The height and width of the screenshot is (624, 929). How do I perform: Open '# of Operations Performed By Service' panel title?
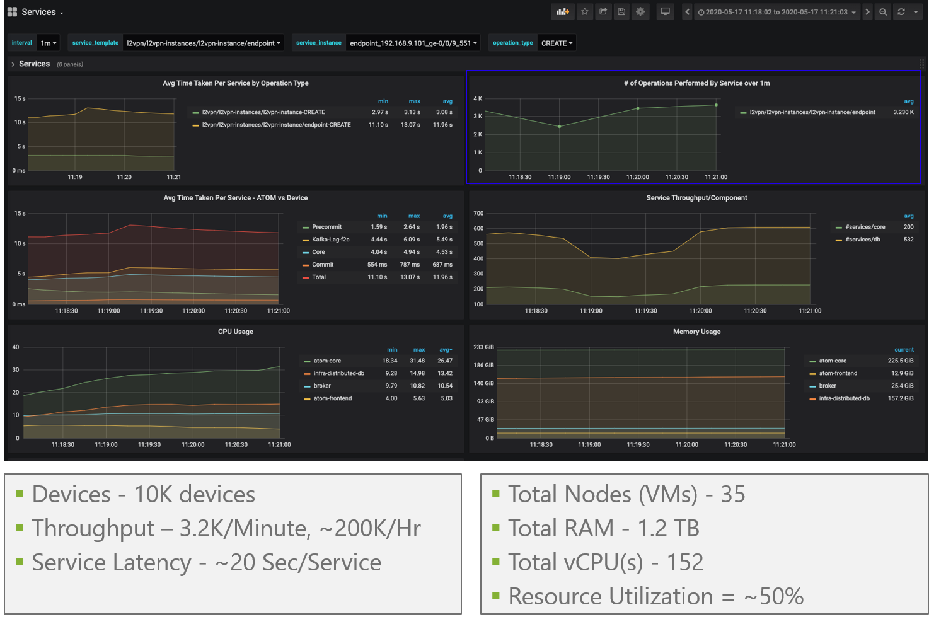pyautogui.click(x=696, y=83)
